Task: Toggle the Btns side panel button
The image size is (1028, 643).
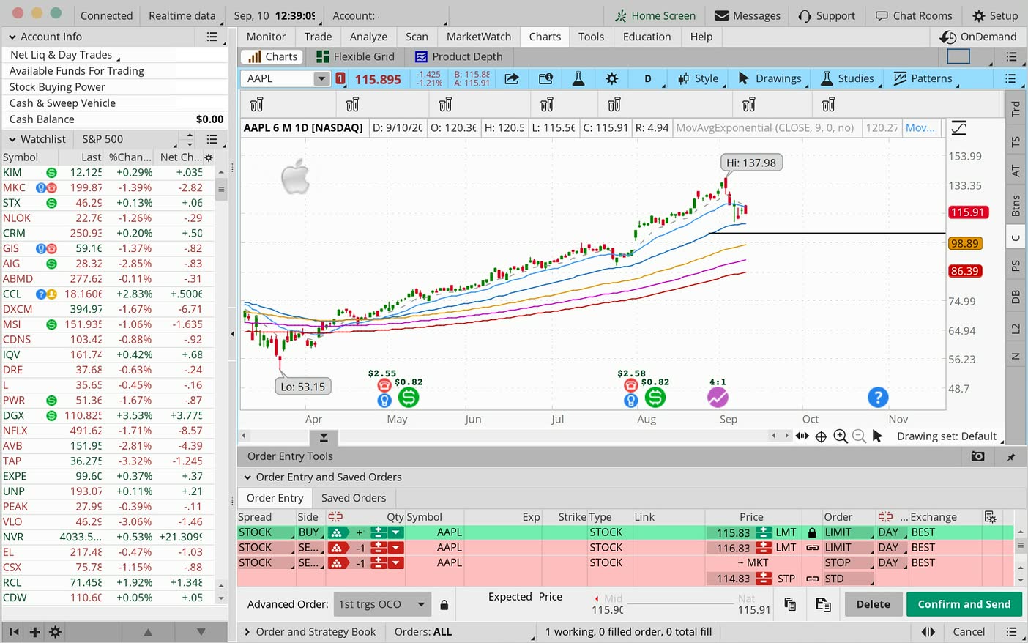Action: (x=1016, y=206)
